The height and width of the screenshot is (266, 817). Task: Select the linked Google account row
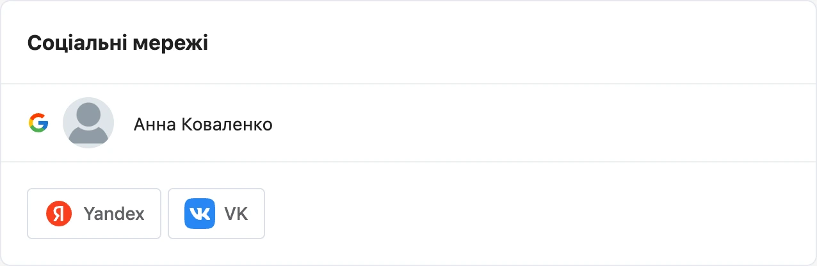408,123
